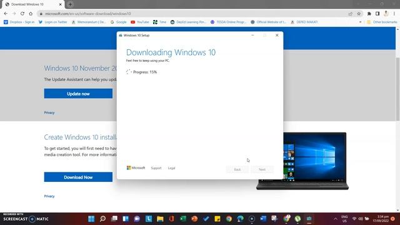Open File Explorer on taskbar
Image resolution: width=400 pixels, height=225 pixels.
pyautogui.click(x=160, y=219)
